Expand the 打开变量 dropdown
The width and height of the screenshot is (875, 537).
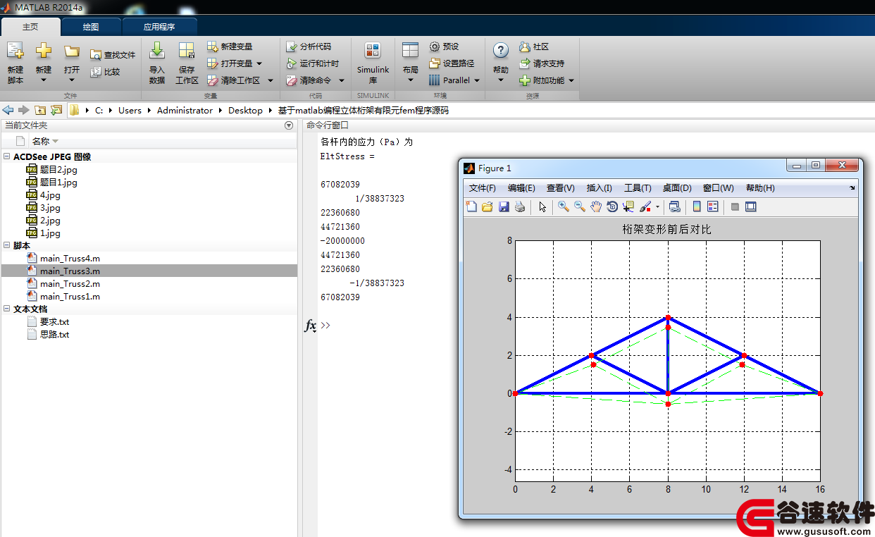(259, 63)
